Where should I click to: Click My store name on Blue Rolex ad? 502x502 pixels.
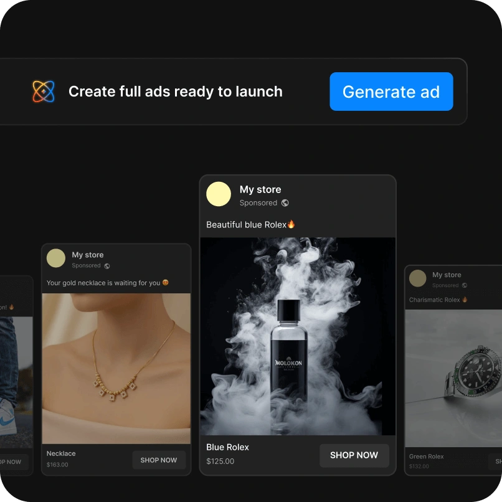(260, 189)
